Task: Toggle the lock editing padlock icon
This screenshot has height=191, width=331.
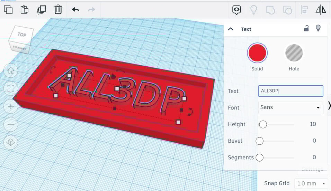Action: point(306,28)
